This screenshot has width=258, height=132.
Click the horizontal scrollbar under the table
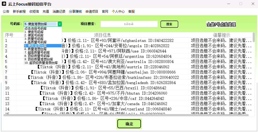(x=126, y=115)
